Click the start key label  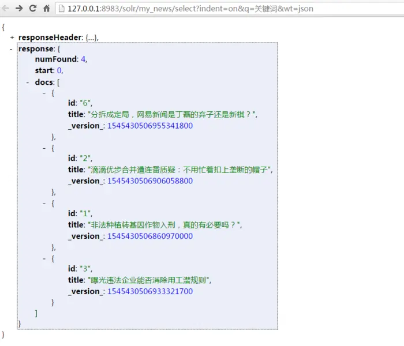pyautogui.click(x=44, y=70)
